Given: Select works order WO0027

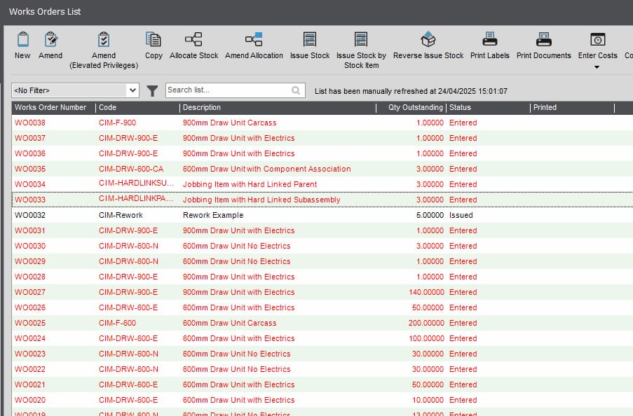Looking at the screenshot, I should pyautogui.click(x=30, y=292).
